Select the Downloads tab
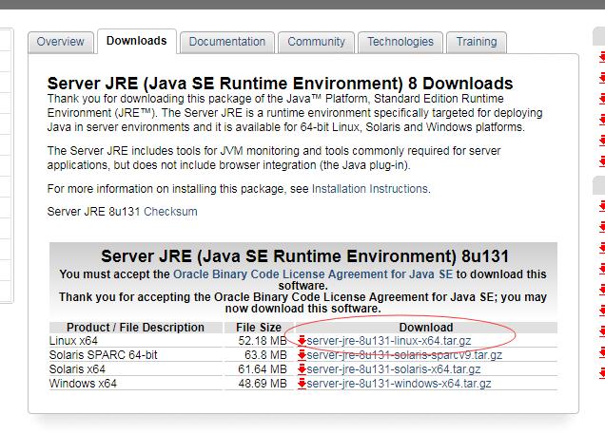 pos(137,41)
